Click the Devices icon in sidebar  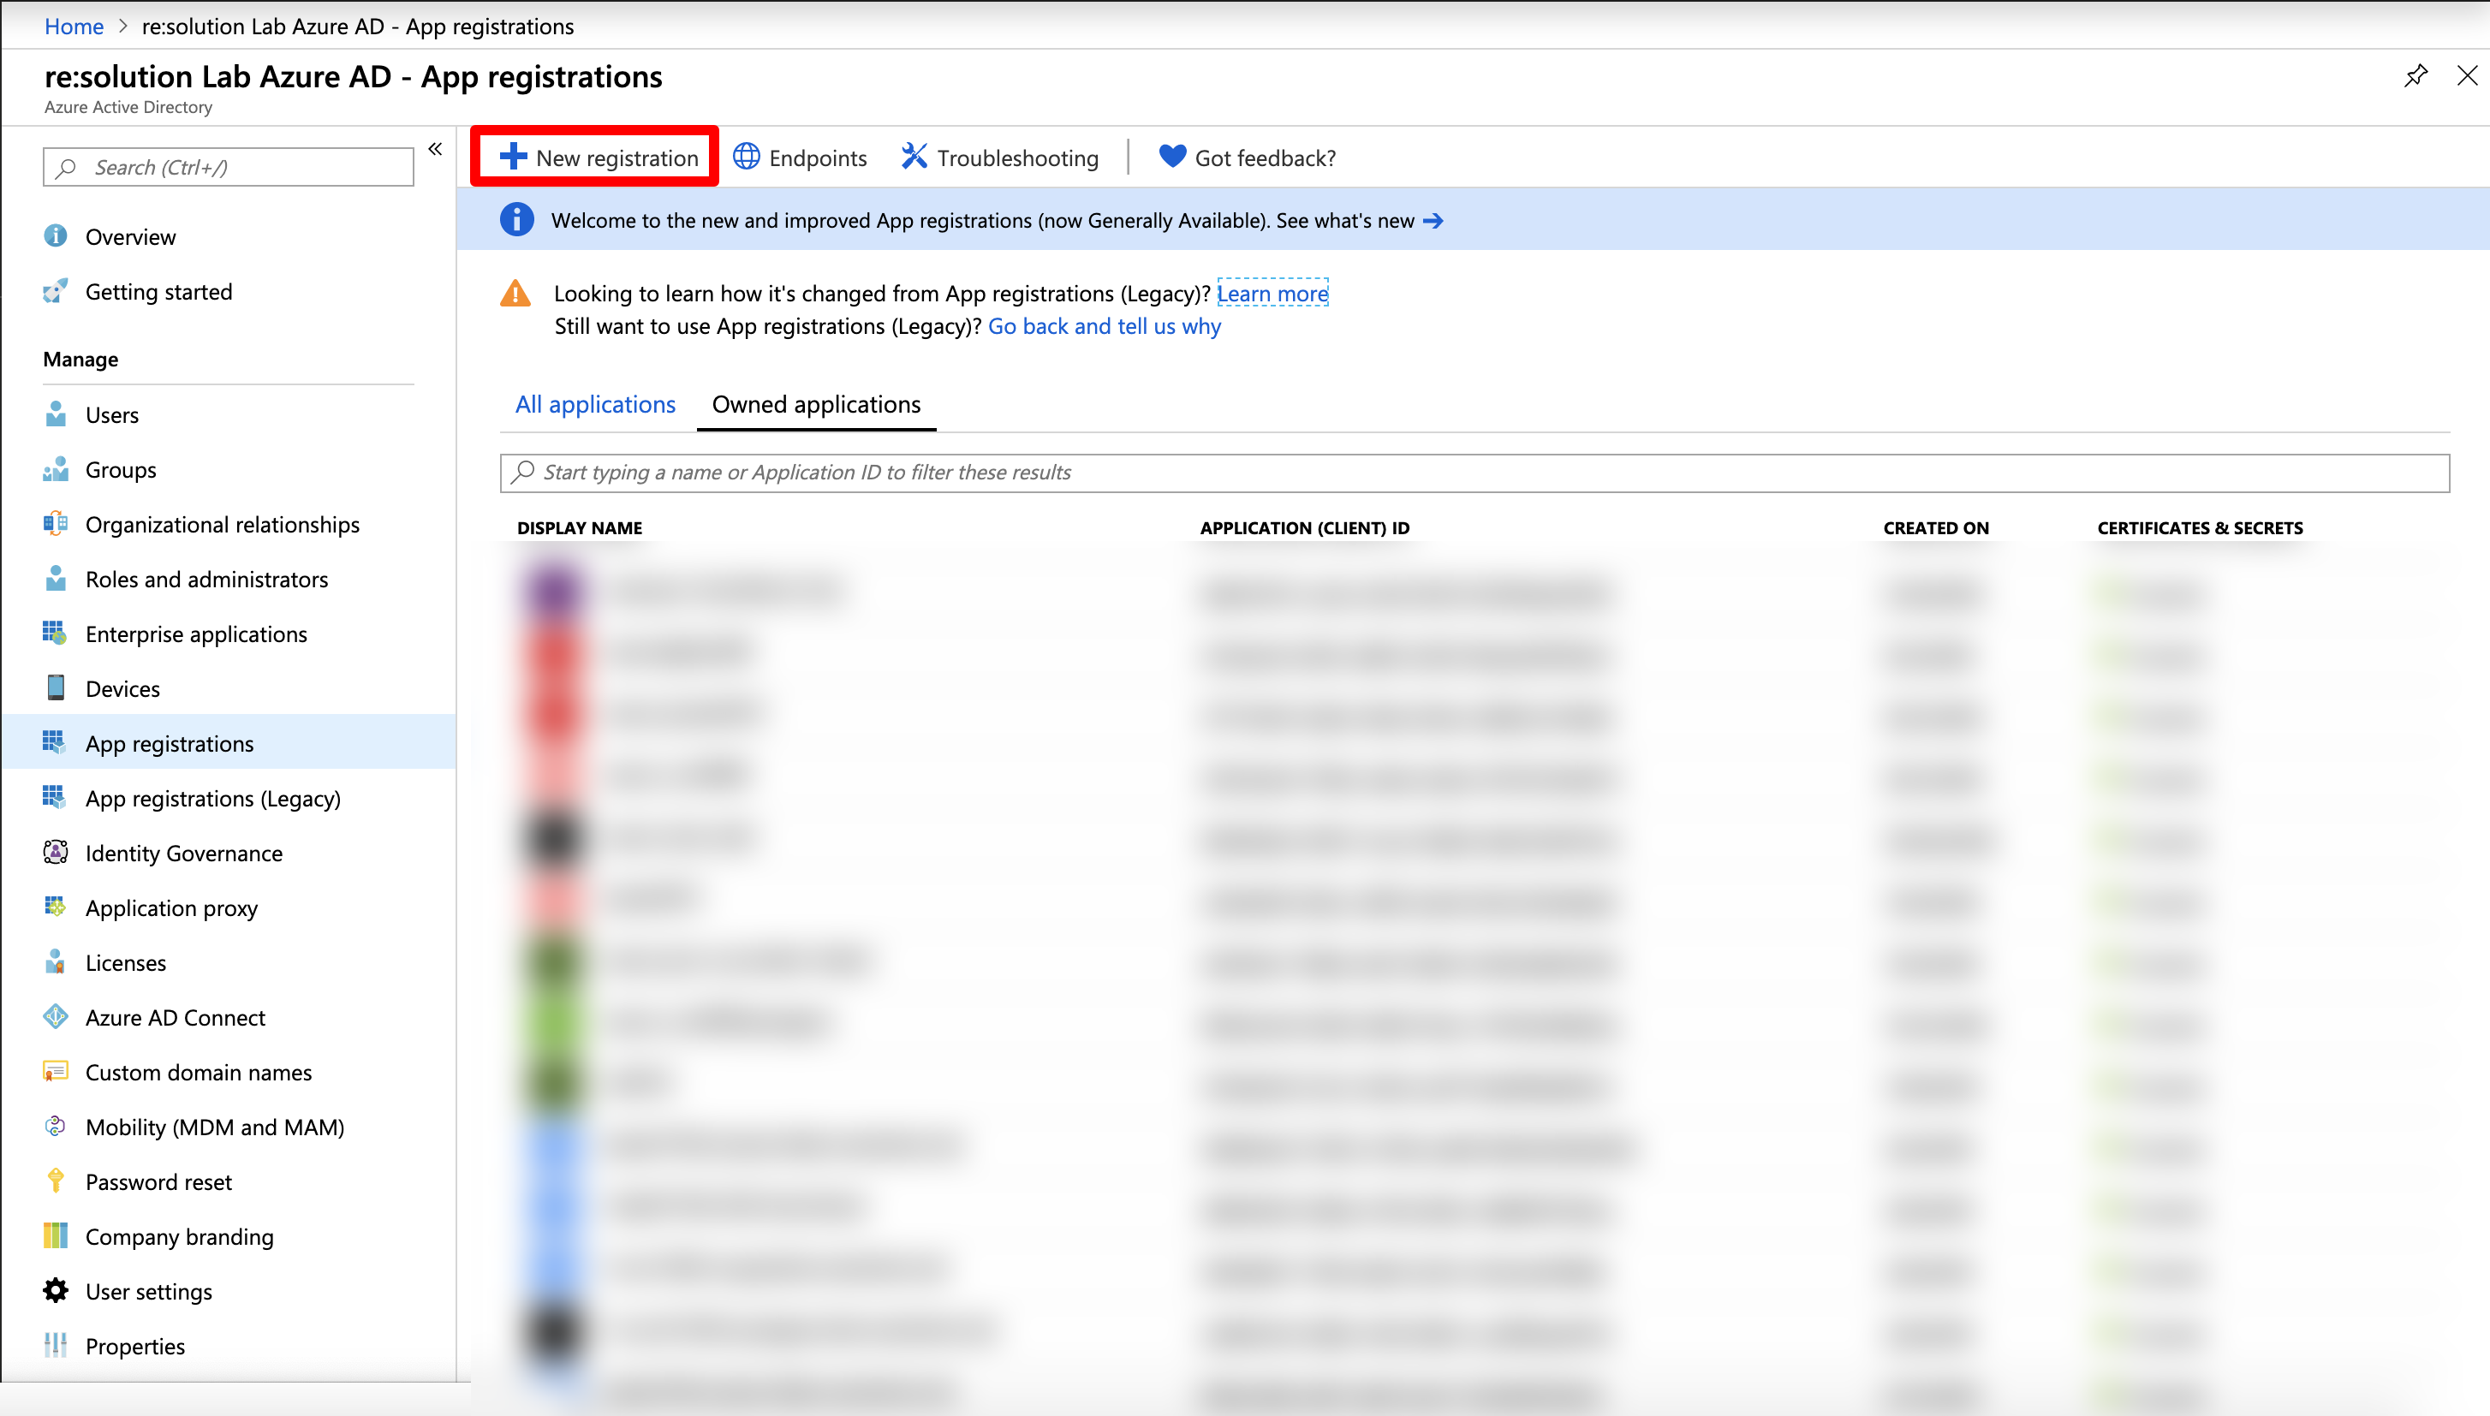click(x=56, y=687)
